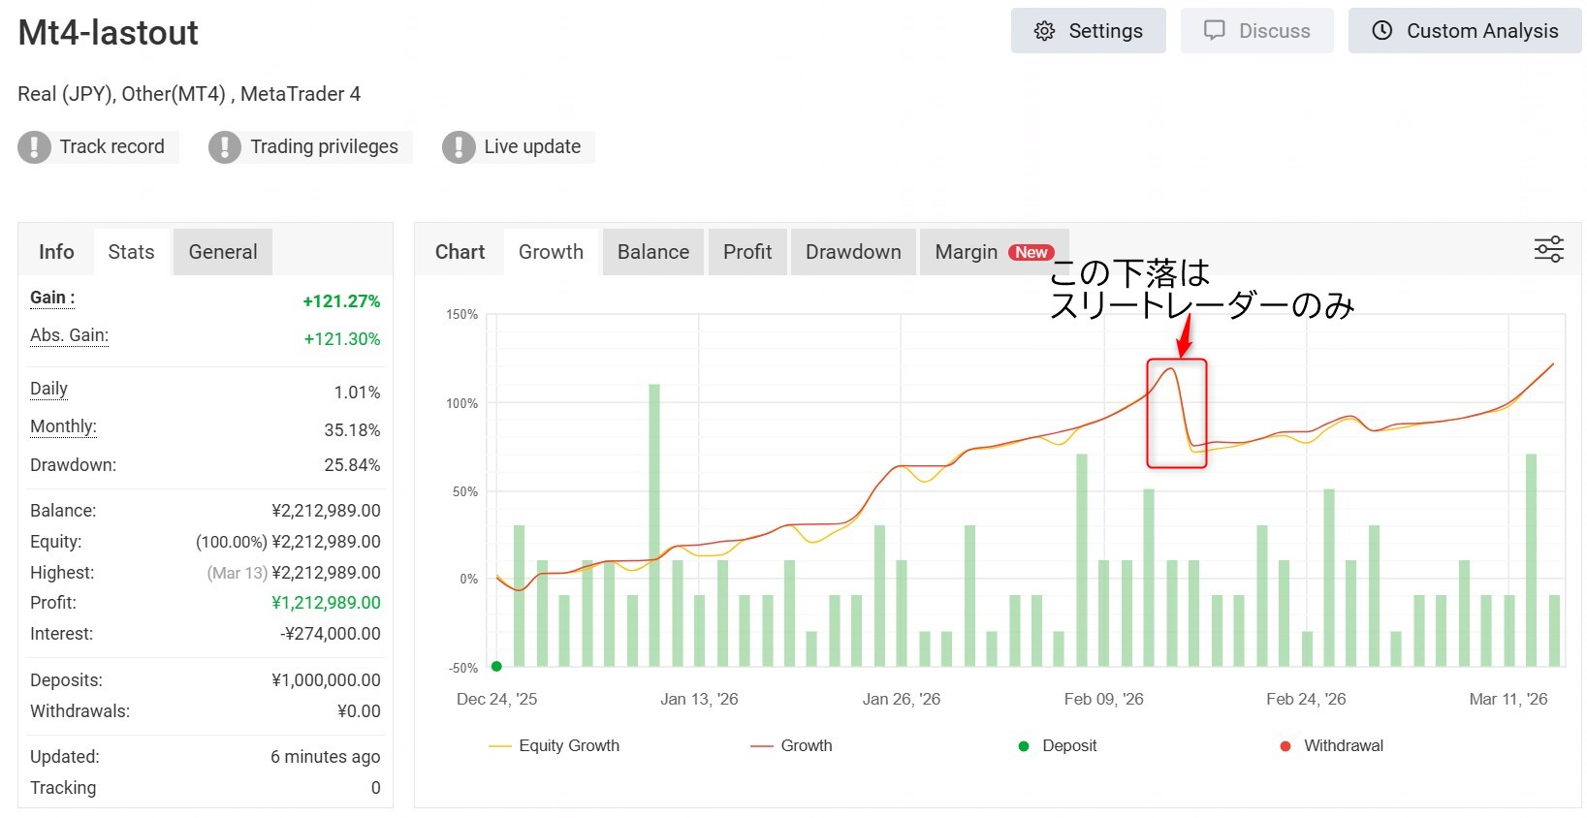Click the Custom Analysis clock icon
This screenshot has width=1587, height=818.
pyautogui.click(x=1382, y=31)
